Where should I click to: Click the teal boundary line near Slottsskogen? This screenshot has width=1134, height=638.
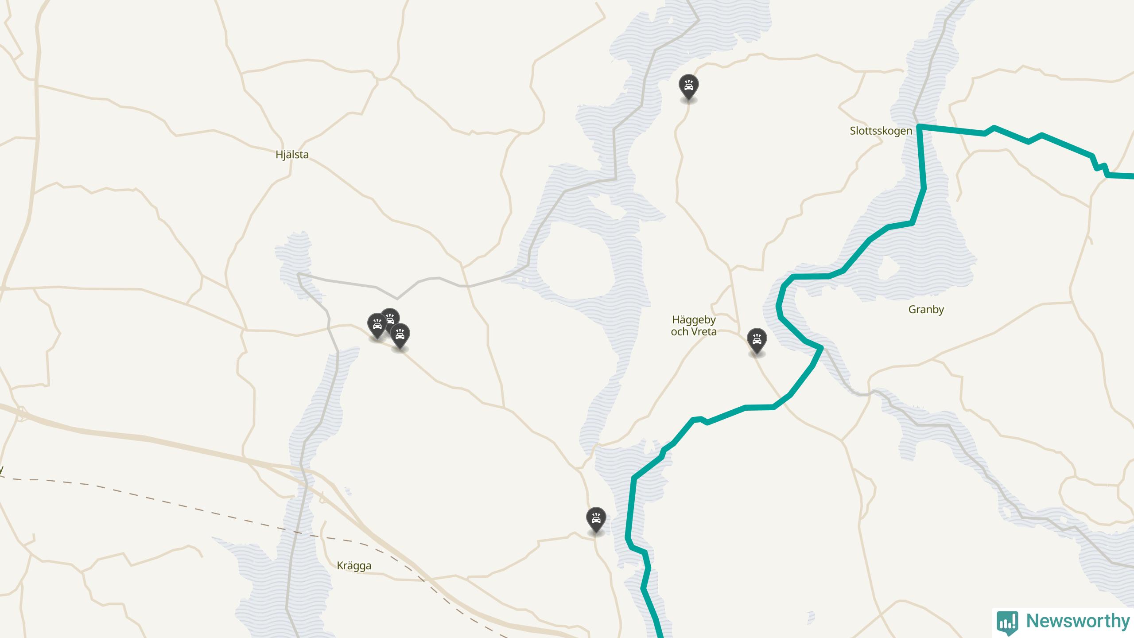[x=952, y=130]
